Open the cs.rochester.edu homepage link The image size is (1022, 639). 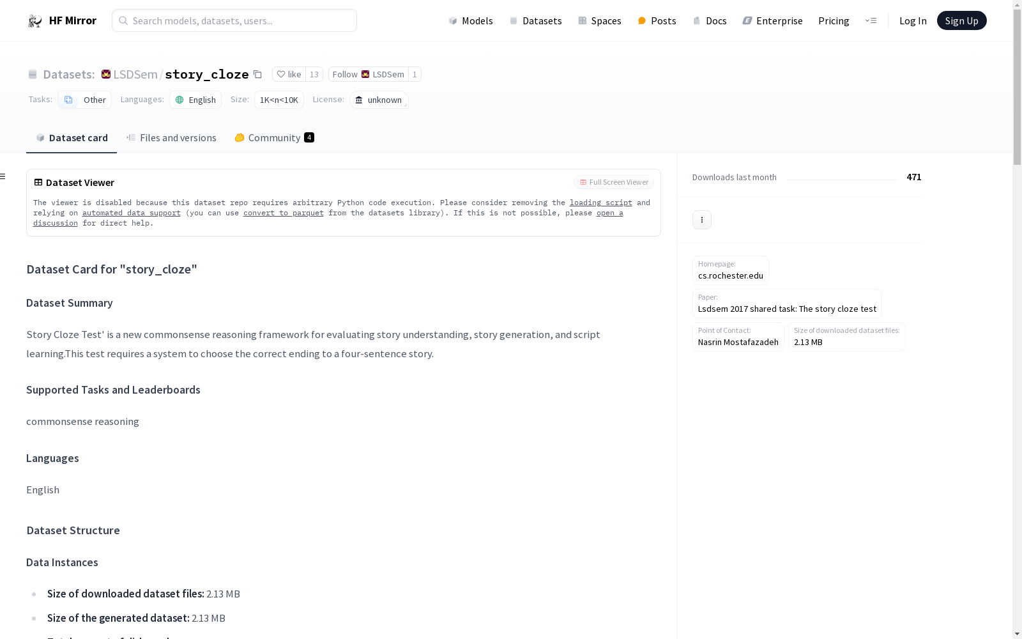pyautogui.click(x=731, y=270)
